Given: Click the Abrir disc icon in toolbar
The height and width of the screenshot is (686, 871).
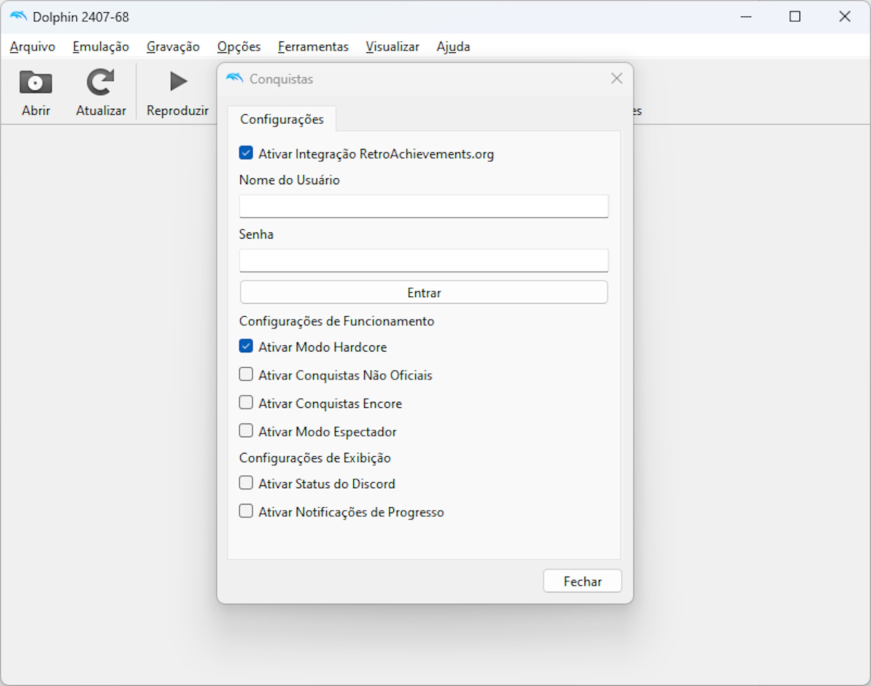Looking at the screenshot, I should tap(35, 83).
